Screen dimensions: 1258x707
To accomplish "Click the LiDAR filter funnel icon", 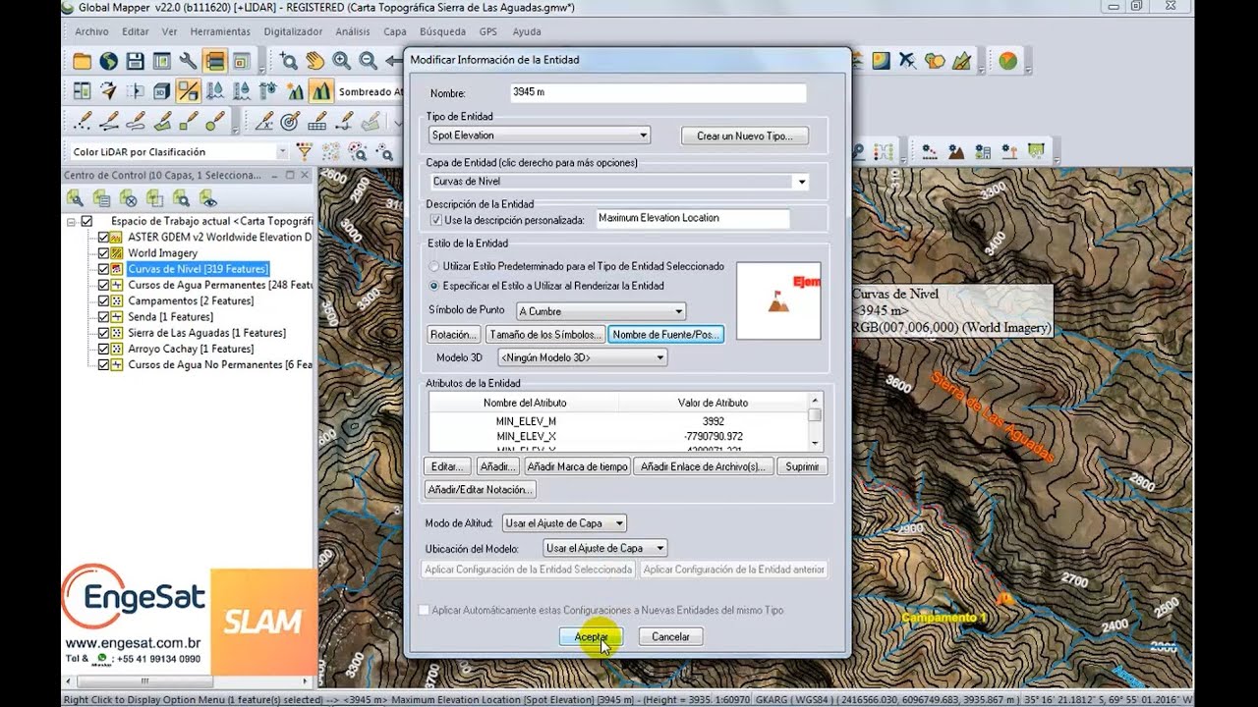I will point(305,152).
